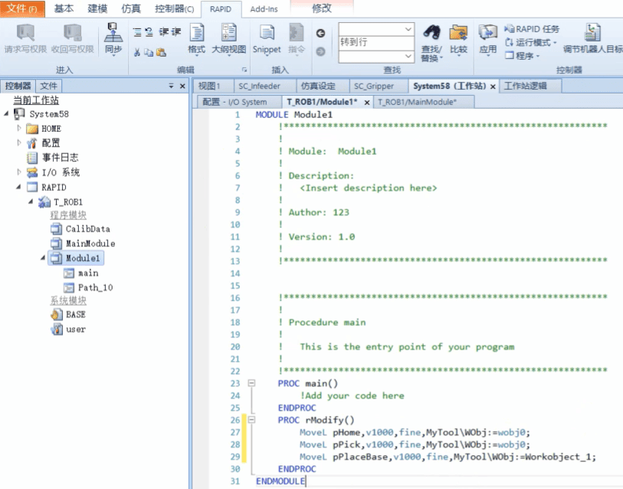The height and width of the screenshot is (489, 623).
Task: Switch to the Simulation (仿真) ribbon tab
Action: 131,8
